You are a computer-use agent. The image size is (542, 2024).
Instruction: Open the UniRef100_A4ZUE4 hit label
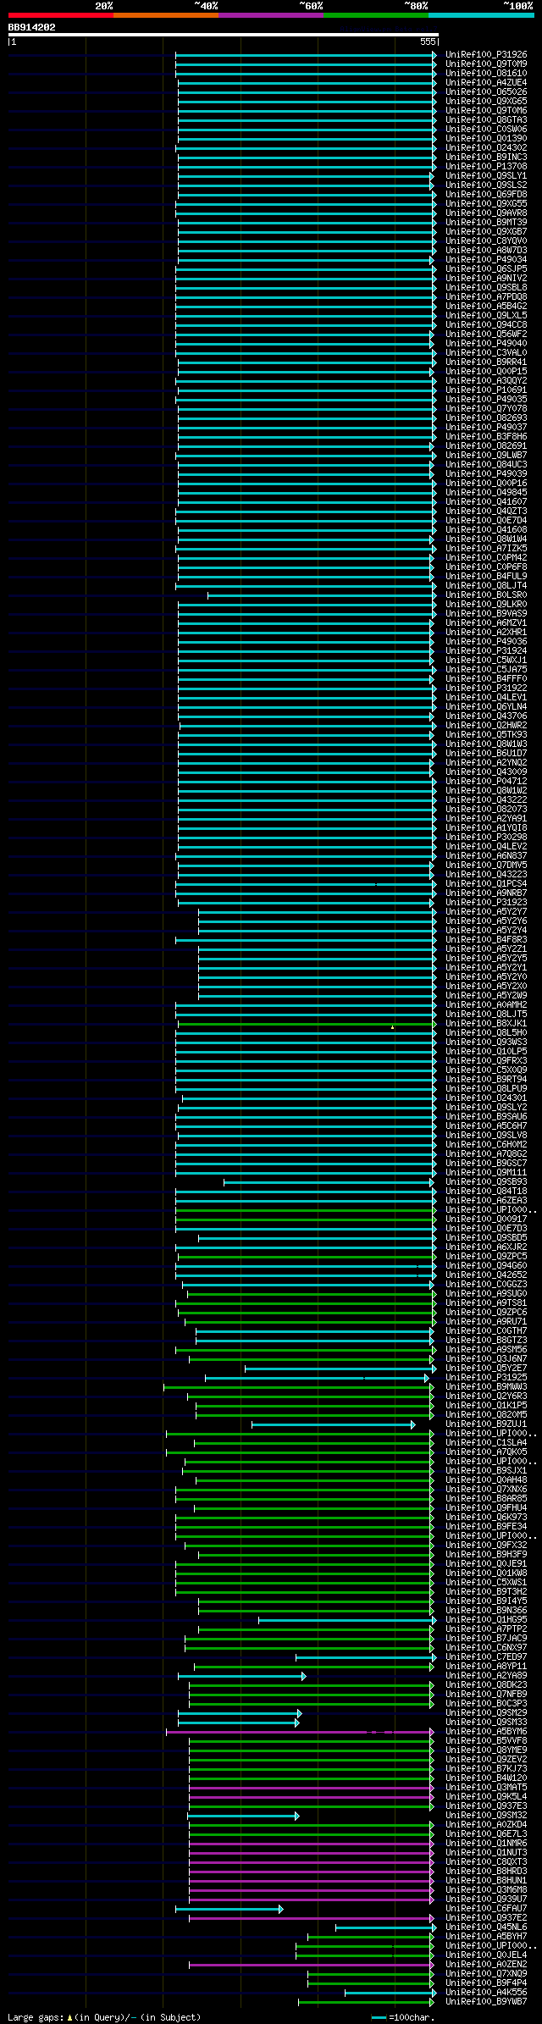point(486,83)
